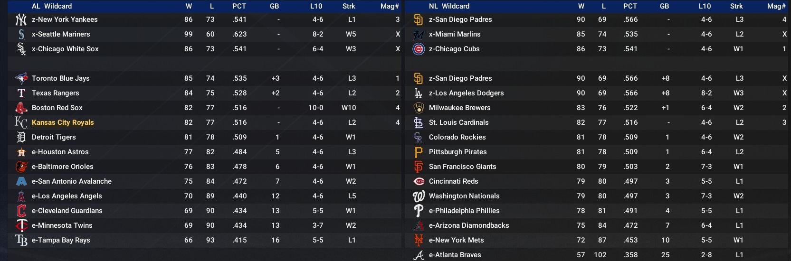
Task: Sort NL Wildcard by Strk column header
Action: pyautogui.click(x=736, y=6)
